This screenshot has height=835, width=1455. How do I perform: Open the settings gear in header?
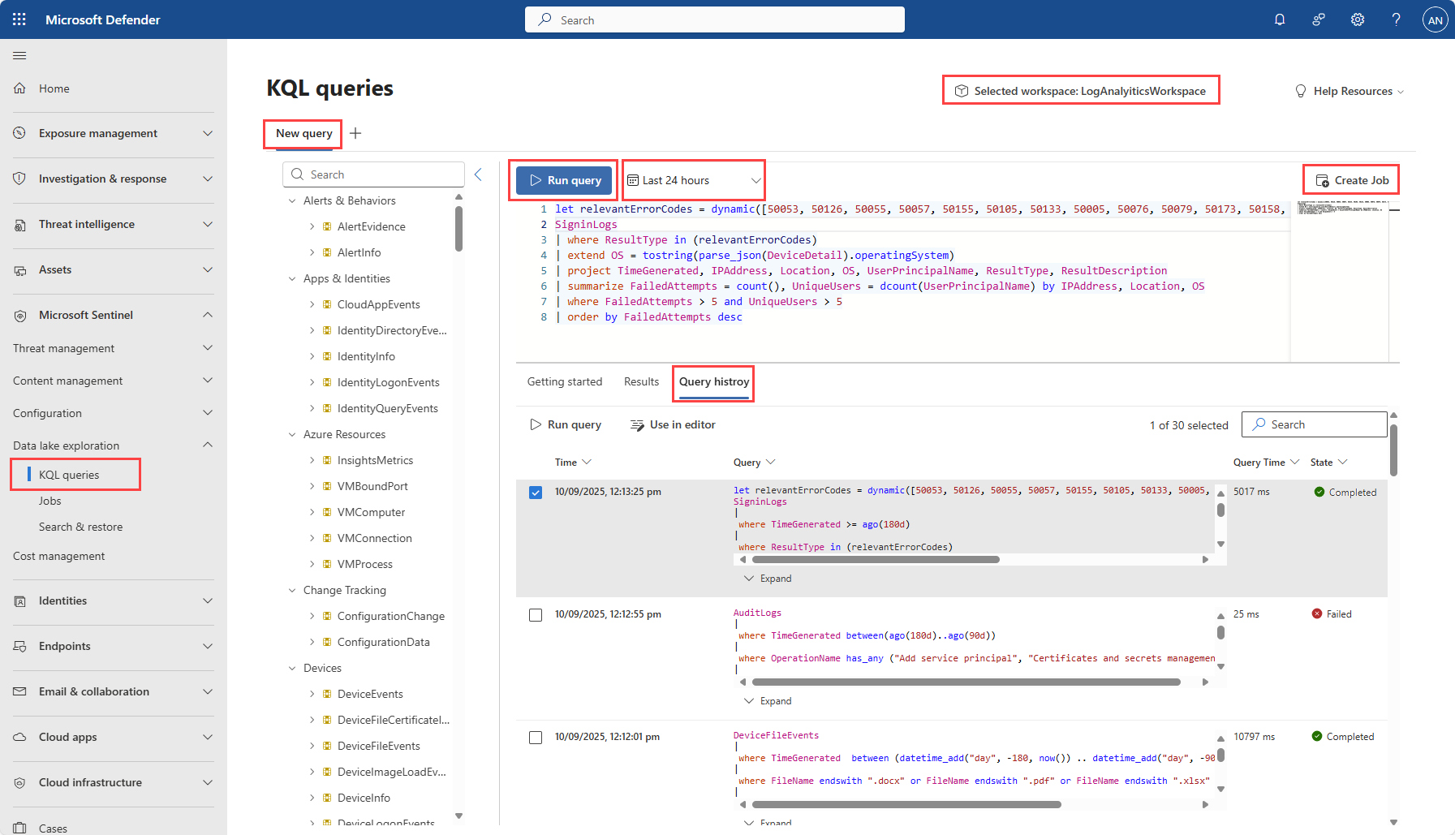point(1358,19)
